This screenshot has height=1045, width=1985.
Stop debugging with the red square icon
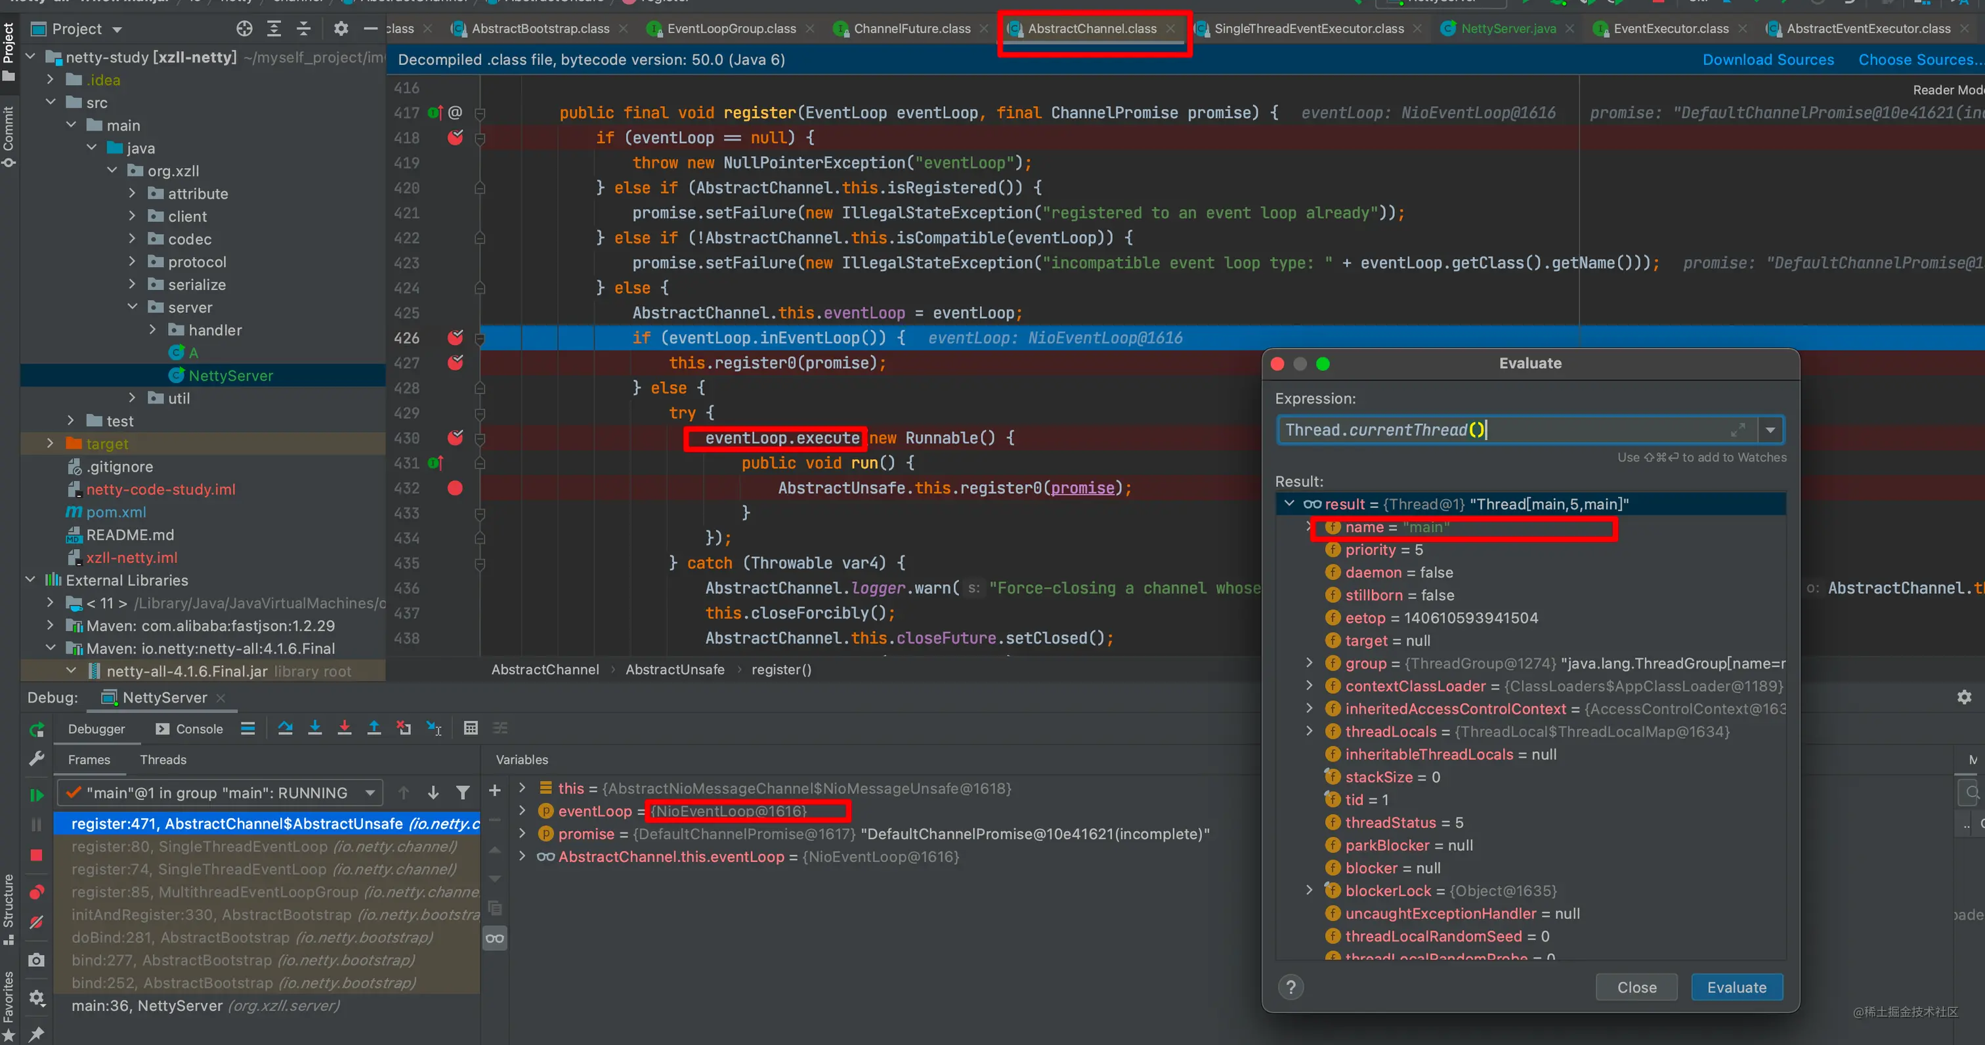(36, 855)
